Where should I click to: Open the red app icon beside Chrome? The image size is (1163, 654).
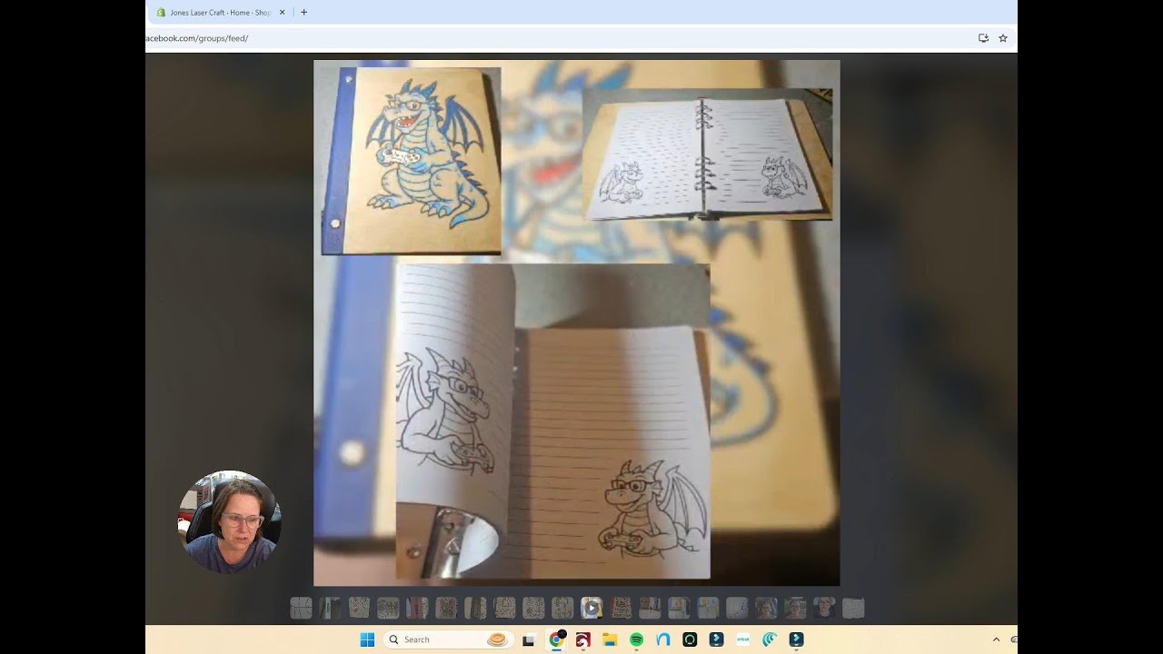[583, 639]
